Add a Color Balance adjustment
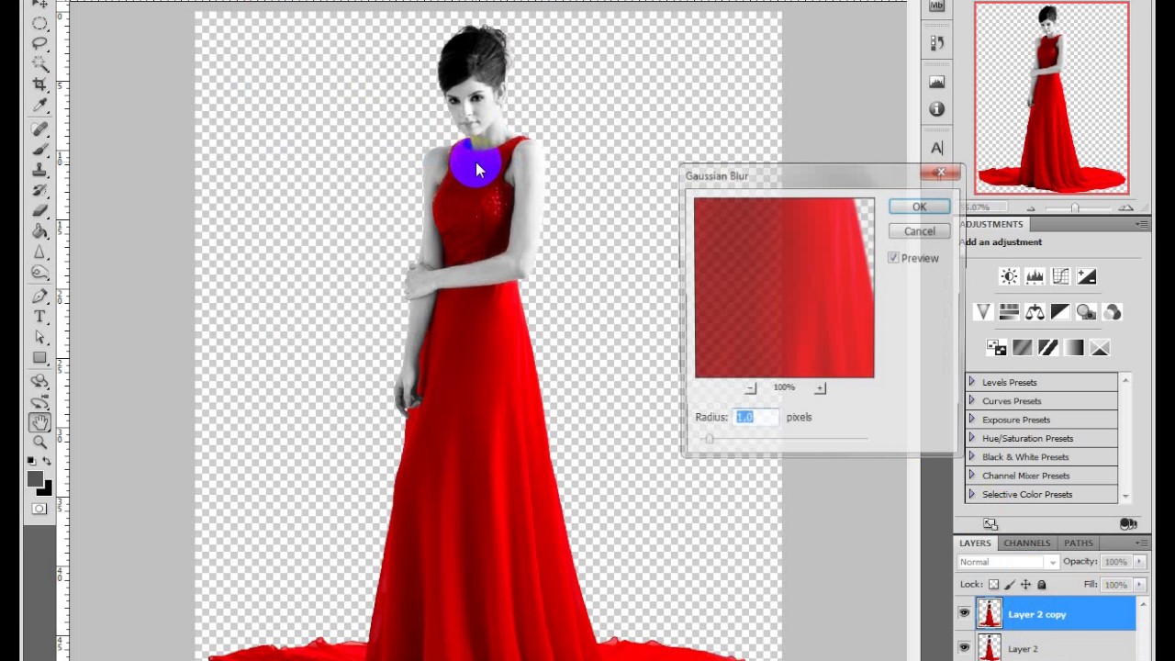This screenshot has height=661, width=1175. pyautogui.click(x=1035, y=312)
